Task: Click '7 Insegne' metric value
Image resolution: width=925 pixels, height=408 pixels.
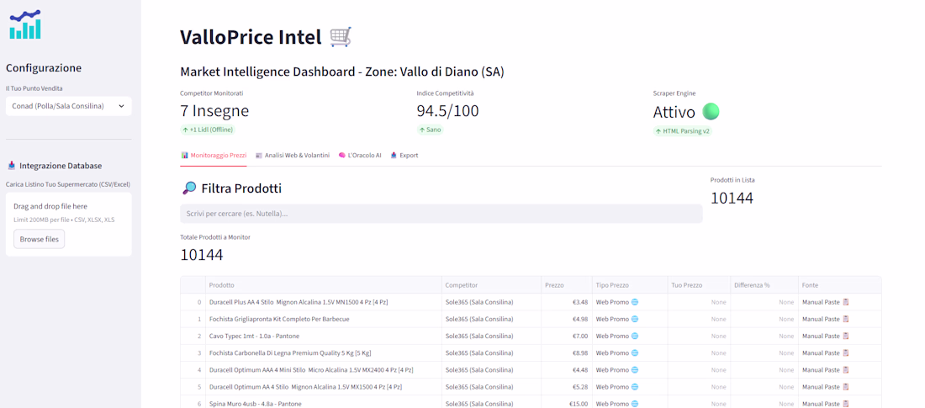Action: (214, 111)
